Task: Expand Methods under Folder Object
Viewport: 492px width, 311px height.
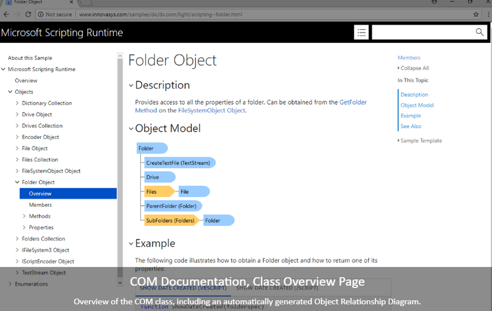Action: click(24, 216)
